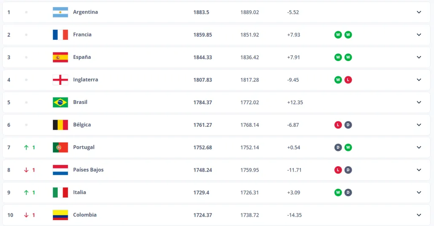
Task: Click the Inglaterra flag icon
Action: tap(60, 80)
